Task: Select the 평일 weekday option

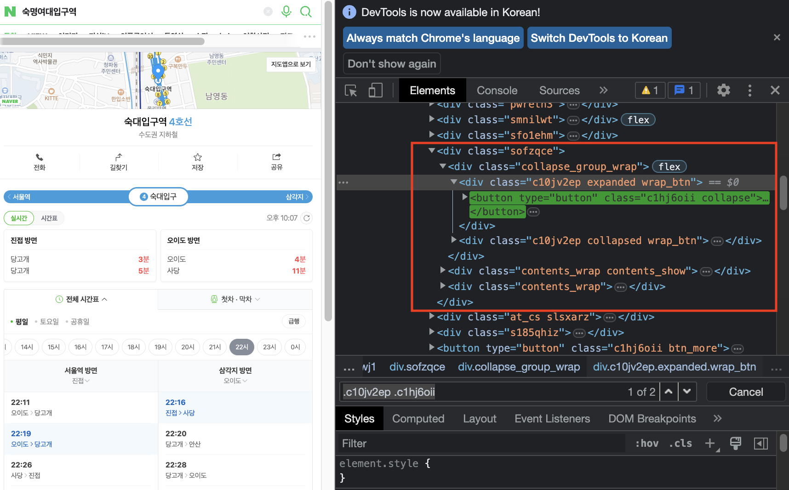Action: click(19, 321)
